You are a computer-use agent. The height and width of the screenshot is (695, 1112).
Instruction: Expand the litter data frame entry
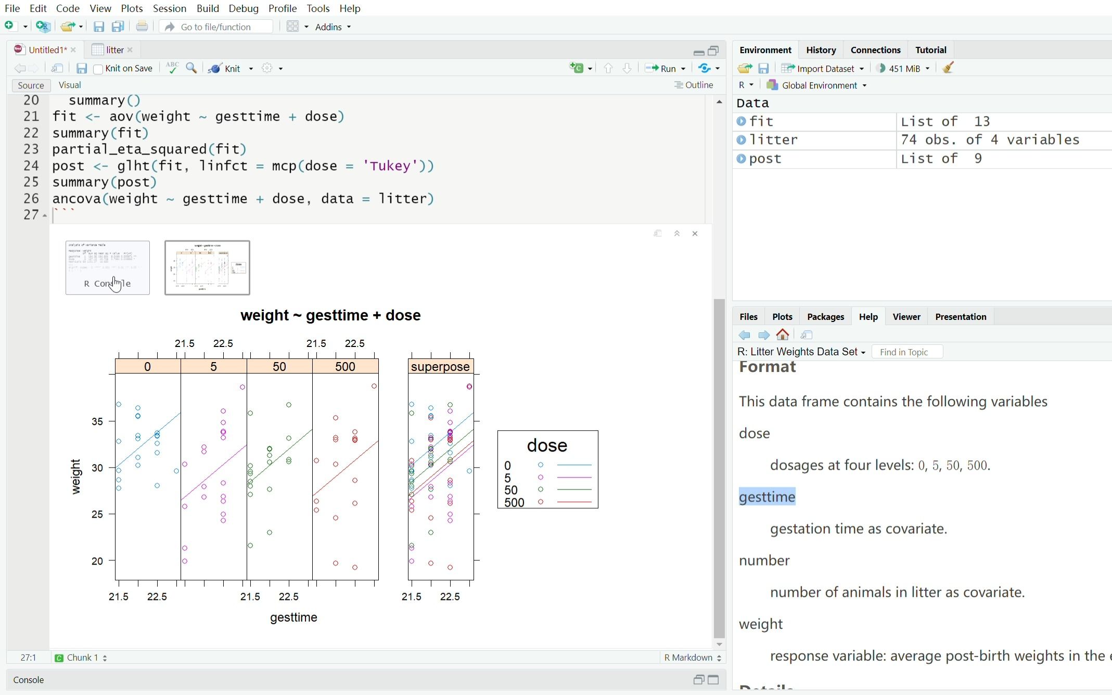tap(742, 140)
